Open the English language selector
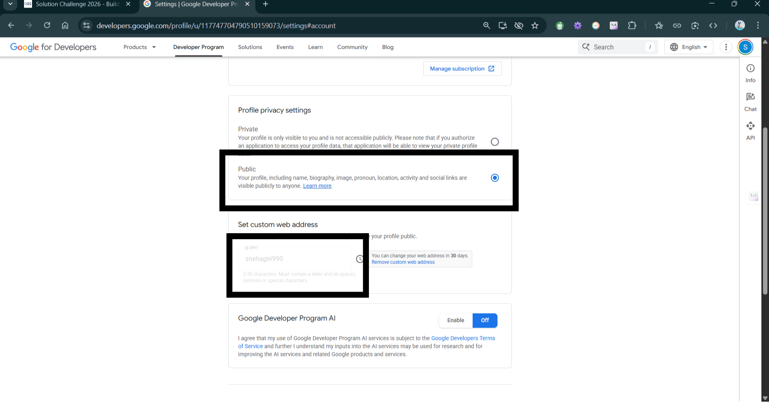Image resolution: width=769 pixels, height=408 pixels. point(688,47)
